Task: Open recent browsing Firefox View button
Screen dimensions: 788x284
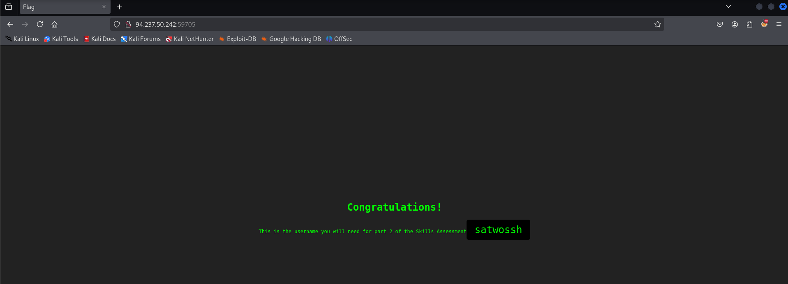Action: point(9,7)
